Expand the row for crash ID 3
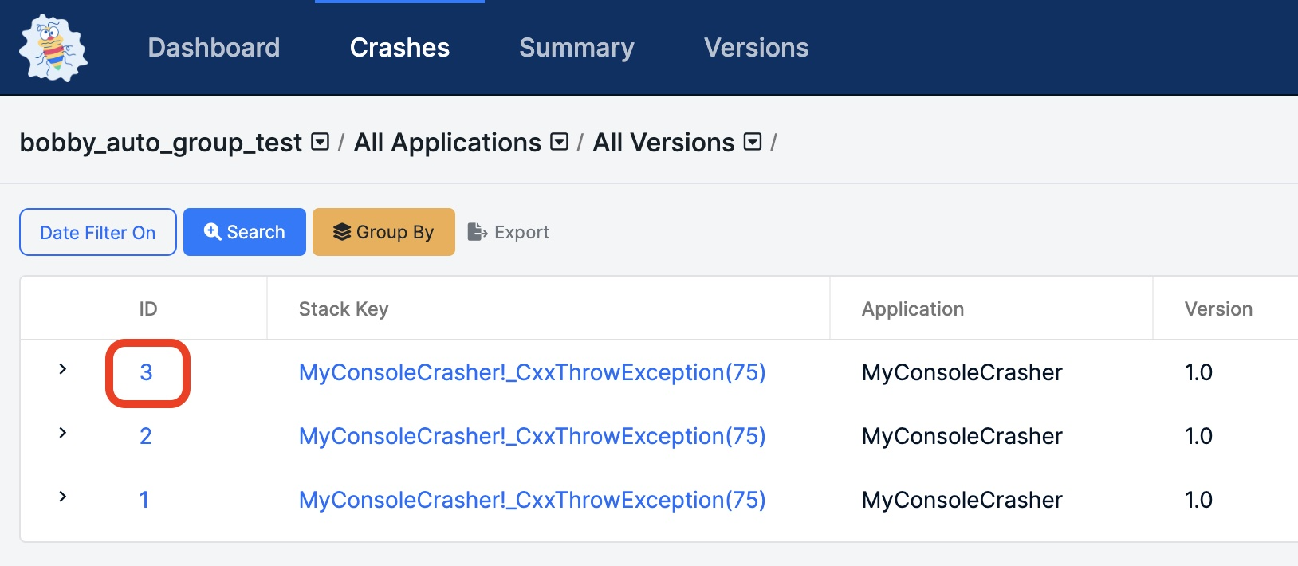The width and height of the screenshot is (1298, 566). click(62, 369)
